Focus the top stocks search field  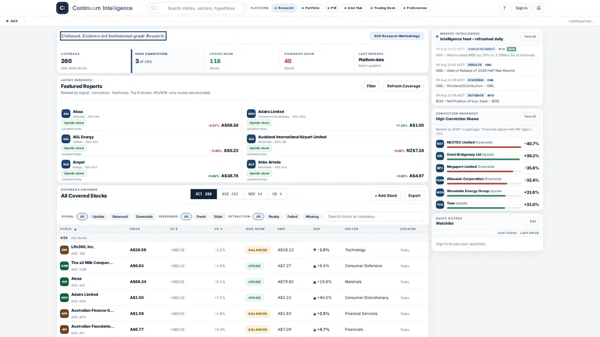point(201,8)
